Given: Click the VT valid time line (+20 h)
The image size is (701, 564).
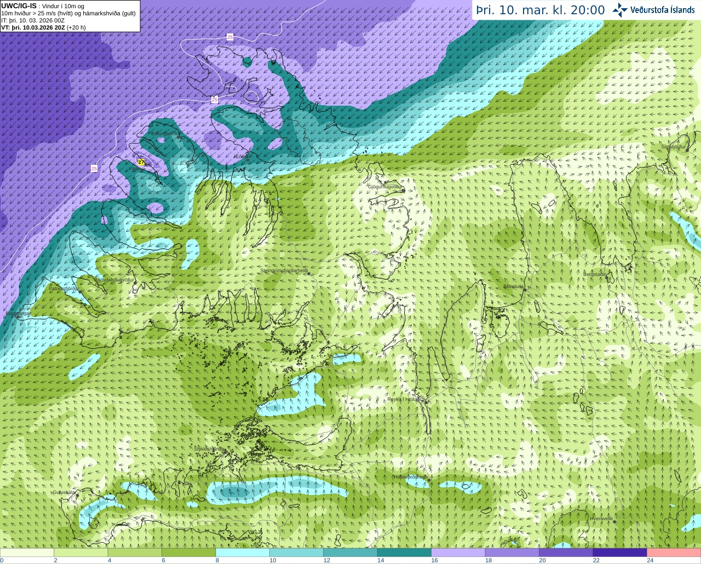Looking at the screenshot, I should pyautogui.click(x=43, y=27).
